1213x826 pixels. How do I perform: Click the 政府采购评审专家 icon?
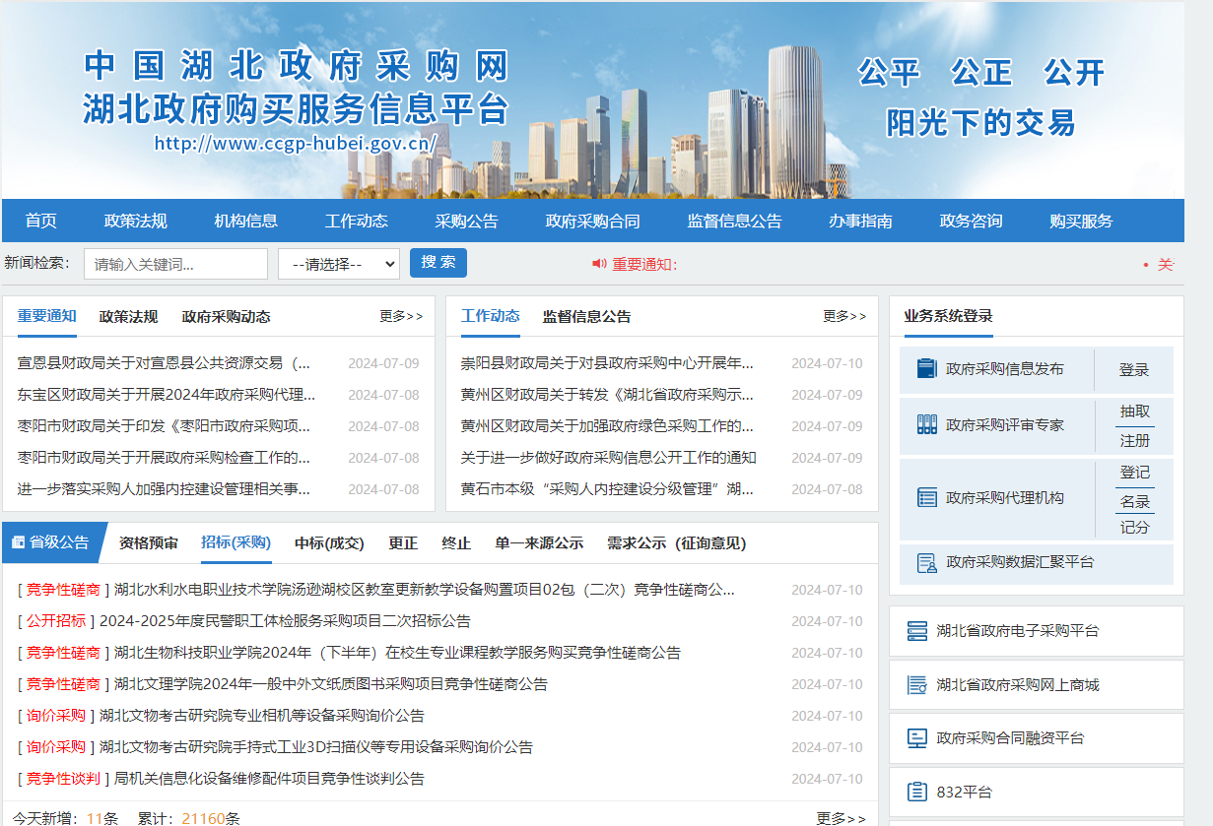926,425
